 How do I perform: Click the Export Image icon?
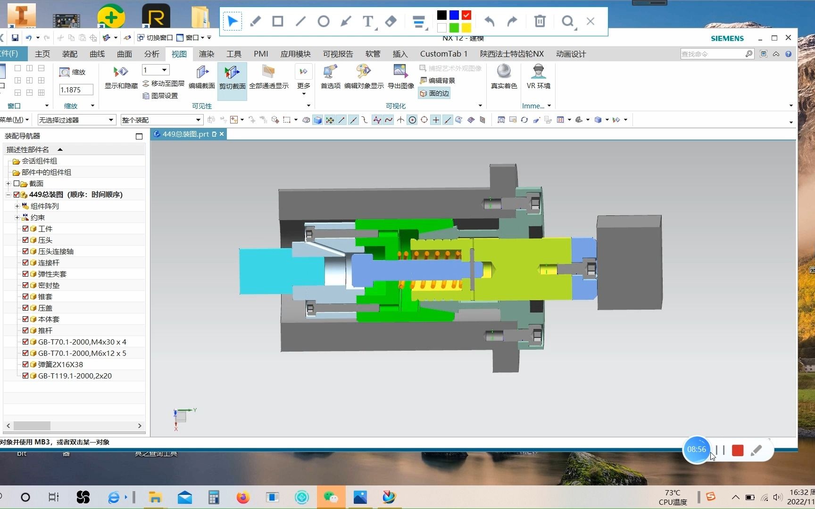[x=400, y=77]
